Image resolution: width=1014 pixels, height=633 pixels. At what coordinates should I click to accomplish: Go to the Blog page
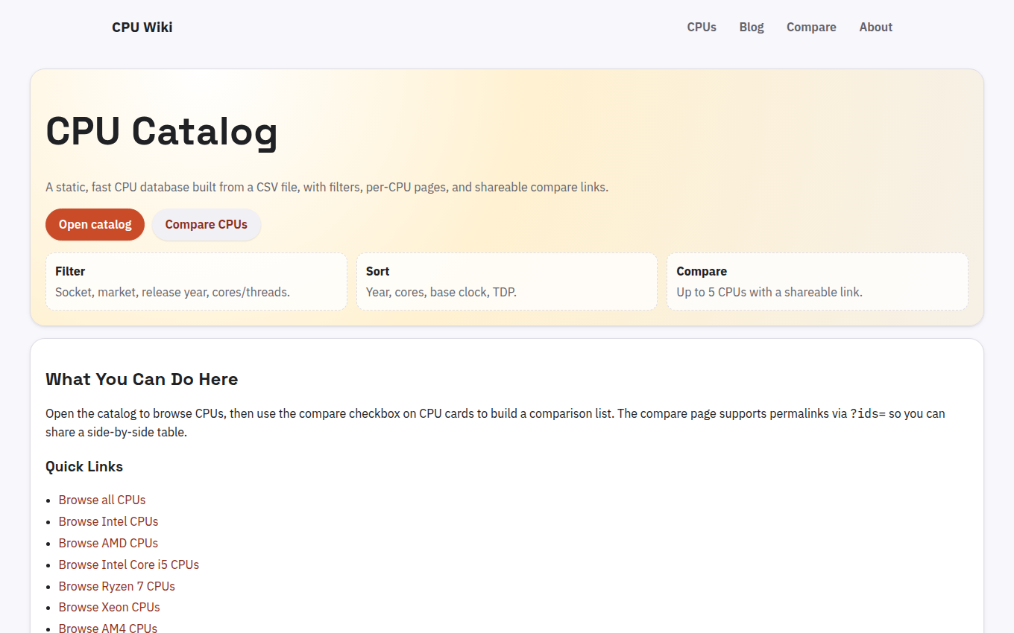coord(752,28)
